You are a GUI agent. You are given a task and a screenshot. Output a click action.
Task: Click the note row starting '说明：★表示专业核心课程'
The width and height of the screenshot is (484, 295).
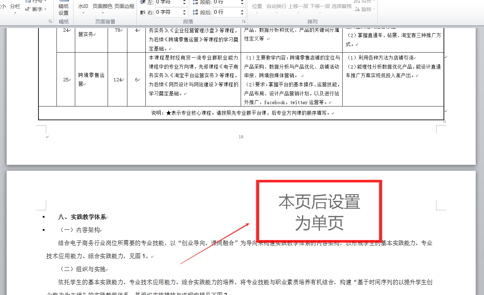pyautogui.click(x=241, y=113)
